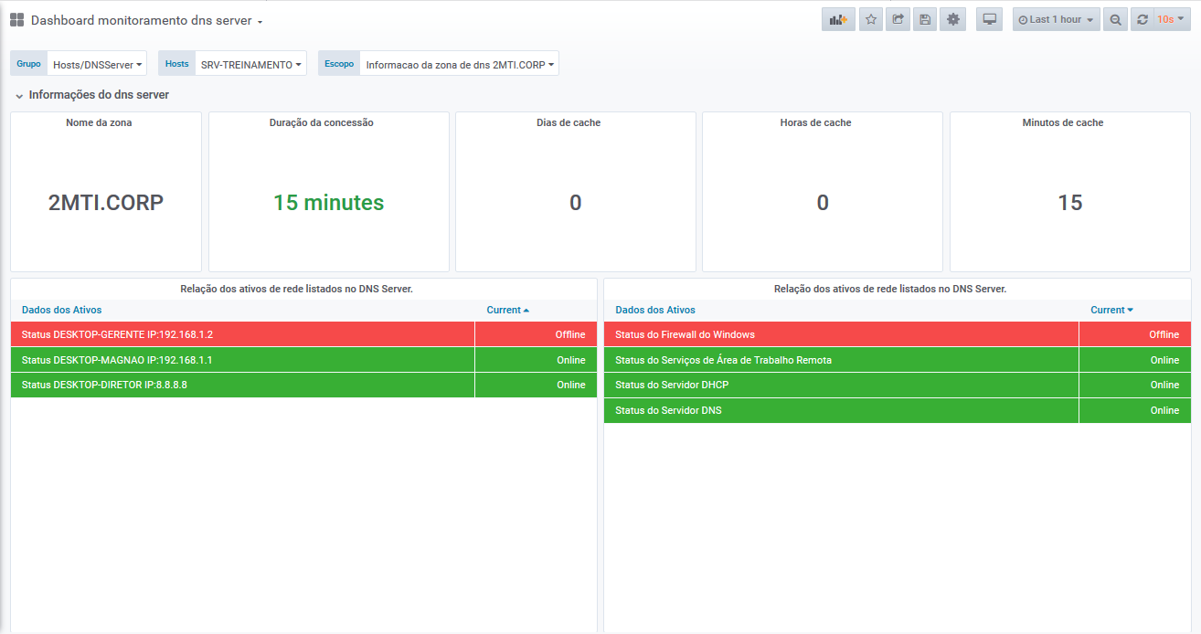The width and height of the screenshot is (1201, 634).
Task: Click Offline value for DESKTOP-GERENTE
Action: (x=570, y=334)
